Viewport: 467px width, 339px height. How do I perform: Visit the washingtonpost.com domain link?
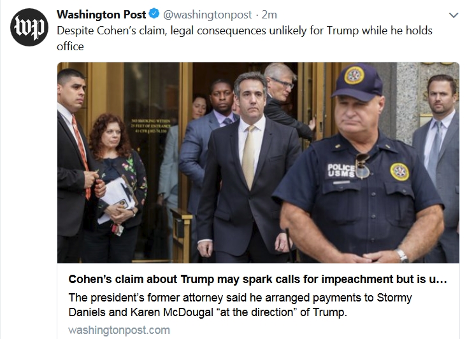pyautogui.click(x=119, y=329)
